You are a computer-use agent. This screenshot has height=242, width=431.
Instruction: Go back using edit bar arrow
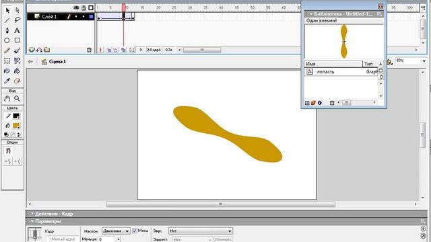pyautogui.click(x=30, y=62)
